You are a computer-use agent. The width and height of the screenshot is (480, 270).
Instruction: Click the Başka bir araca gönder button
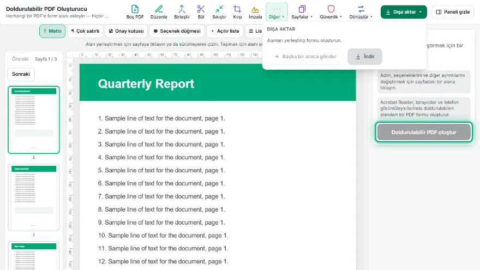305,57
